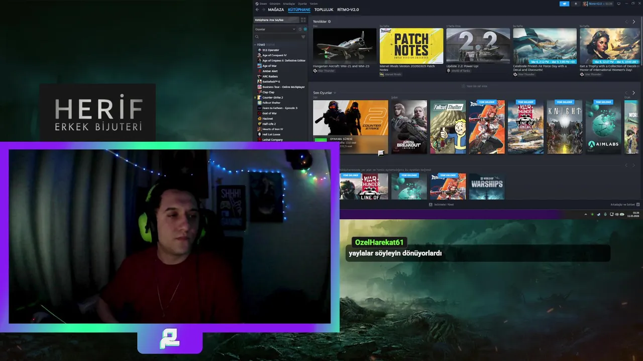Click the Friends & Chat icon at bottom right
Viewport: 643px width, 361px height.
tap(638, 205)
